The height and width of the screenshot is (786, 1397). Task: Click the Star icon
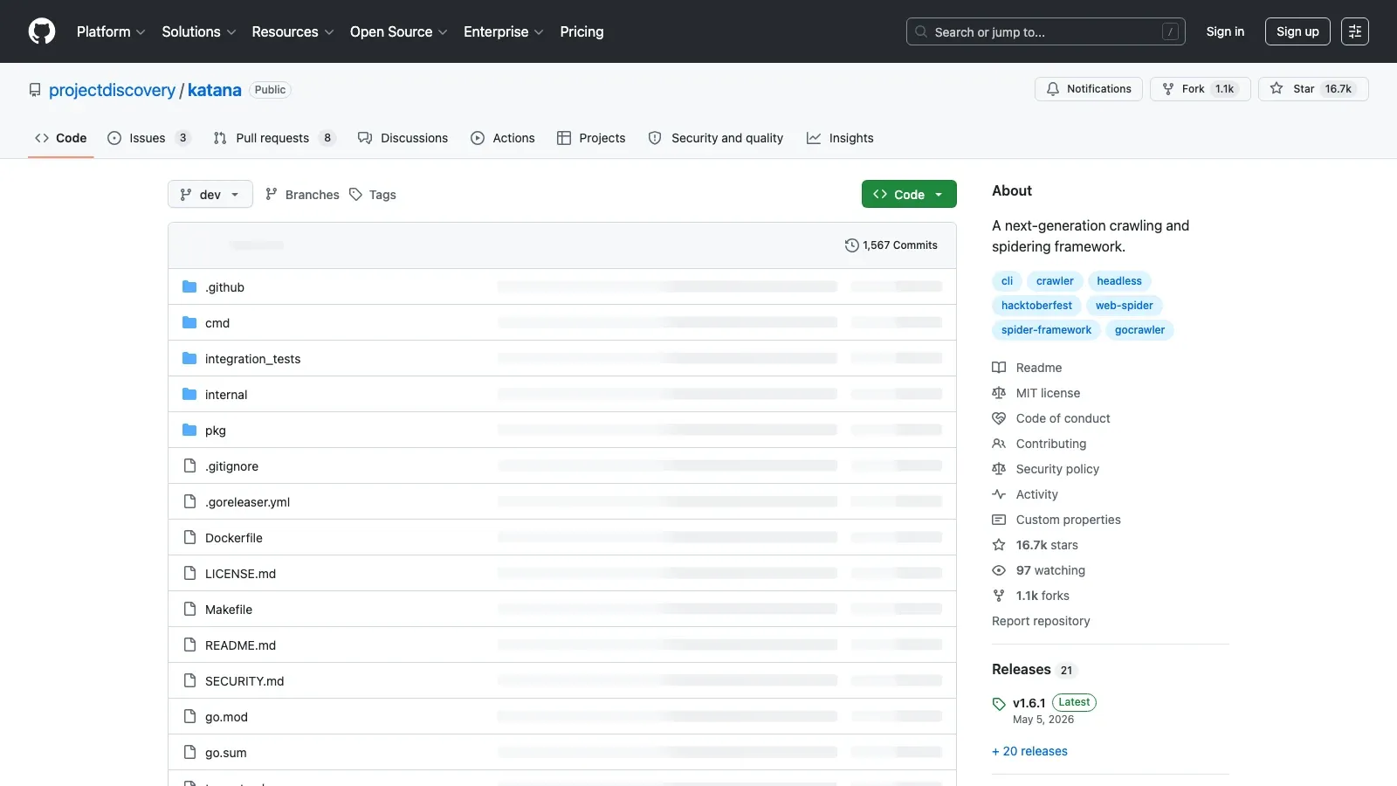1277,89
